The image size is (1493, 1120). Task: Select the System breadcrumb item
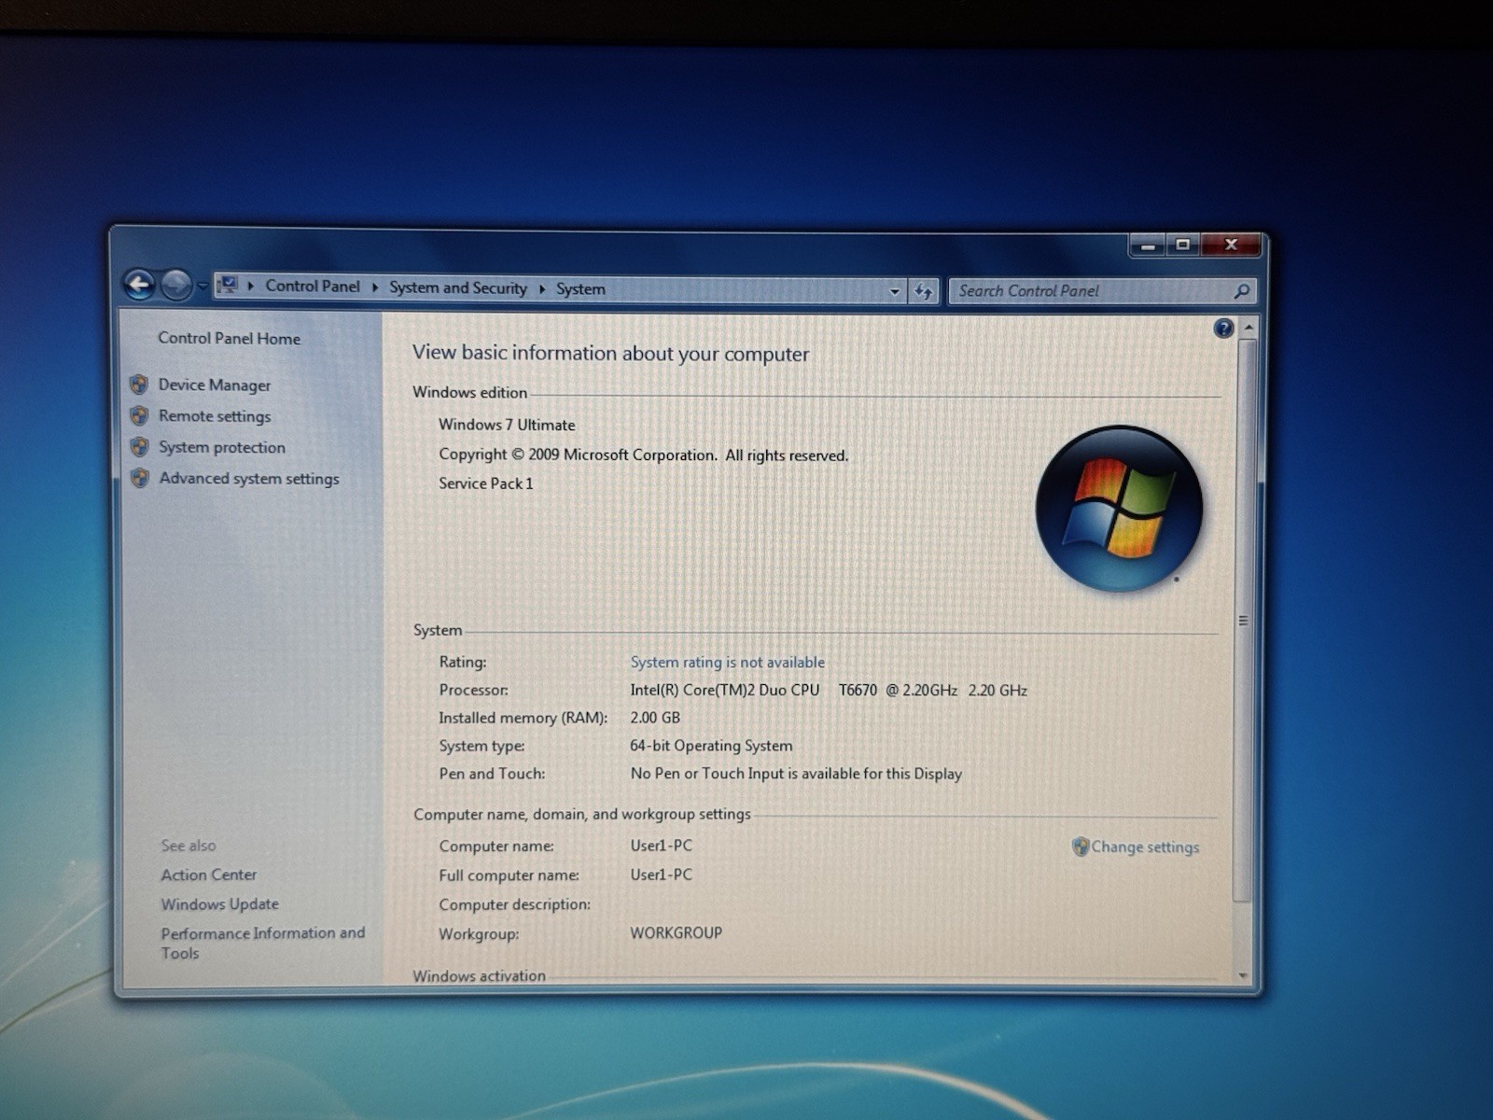pos(580,289)
